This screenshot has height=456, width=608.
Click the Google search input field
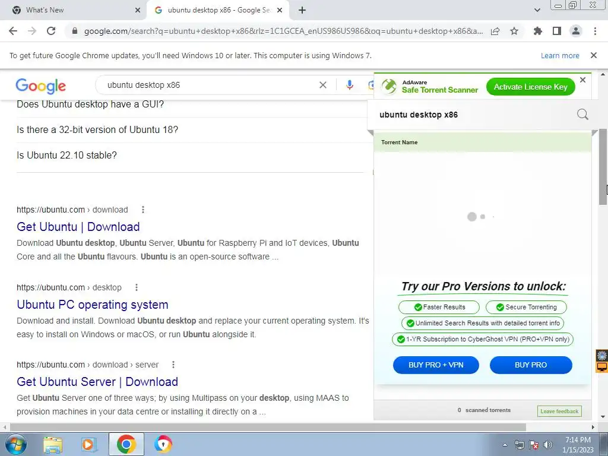click(210, 85)
